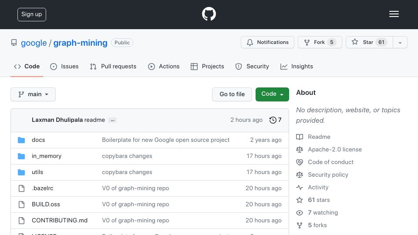Screen dimensions: 418x235
Task: Expand commit details ellipsis button
Action: pos(112,120)
